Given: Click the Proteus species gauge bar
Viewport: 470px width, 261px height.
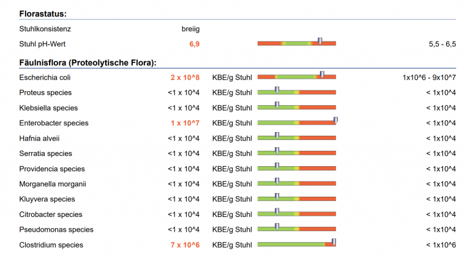Looking at the screenshot, I should tap(296, 93).
